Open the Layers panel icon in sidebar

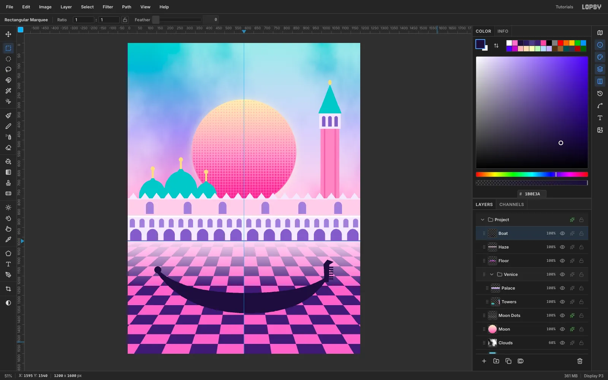[600, 69]
